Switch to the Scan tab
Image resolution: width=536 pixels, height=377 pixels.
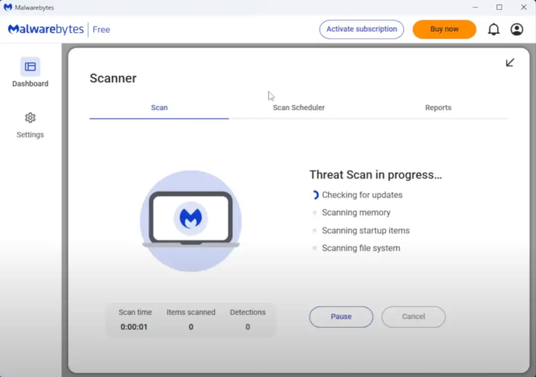point(159,107)
